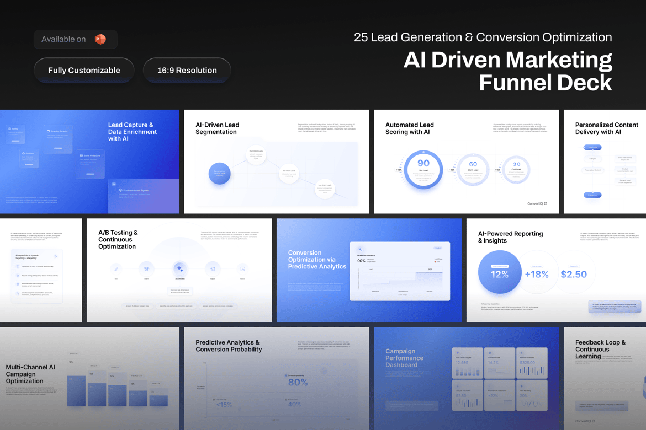The height and width of the screenshot is (430, 646).
Task: Open the Predictive Analytics & Conversion Probability slide
Action: click(x=277, y=379)
